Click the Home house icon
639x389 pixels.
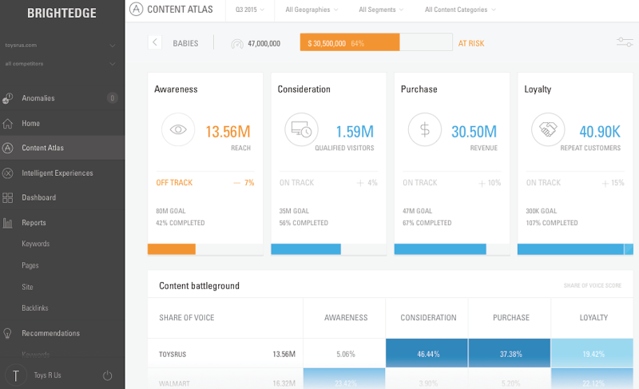8,124
